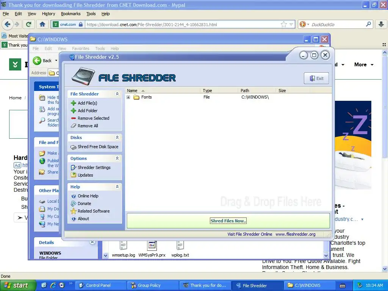Open the www.fileshredder.org link

click(296, 234)
